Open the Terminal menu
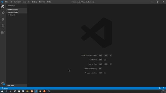Screen dimensions: 166x93 click(x=42, y=2)
